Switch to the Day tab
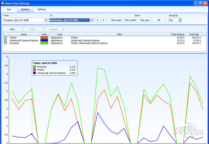 pos(9,10)
